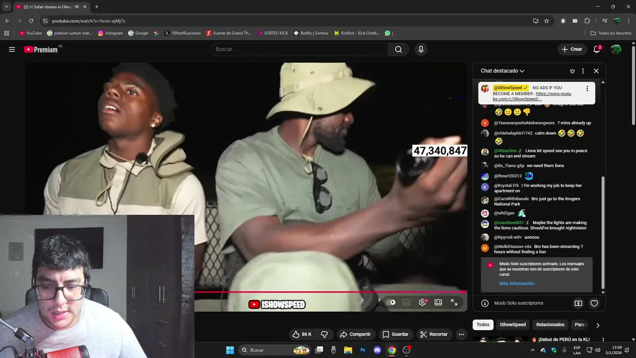This screenshot has height=358, width=636.
Task: Open the player settings gear
Action: coord(422,302)
